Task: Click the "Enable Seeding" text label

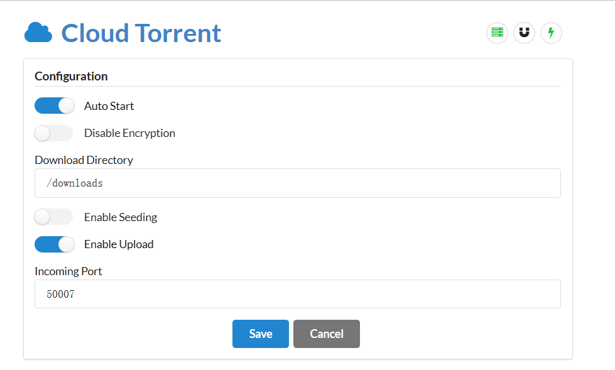Action: pyautogui.click(x=121, y=217)
